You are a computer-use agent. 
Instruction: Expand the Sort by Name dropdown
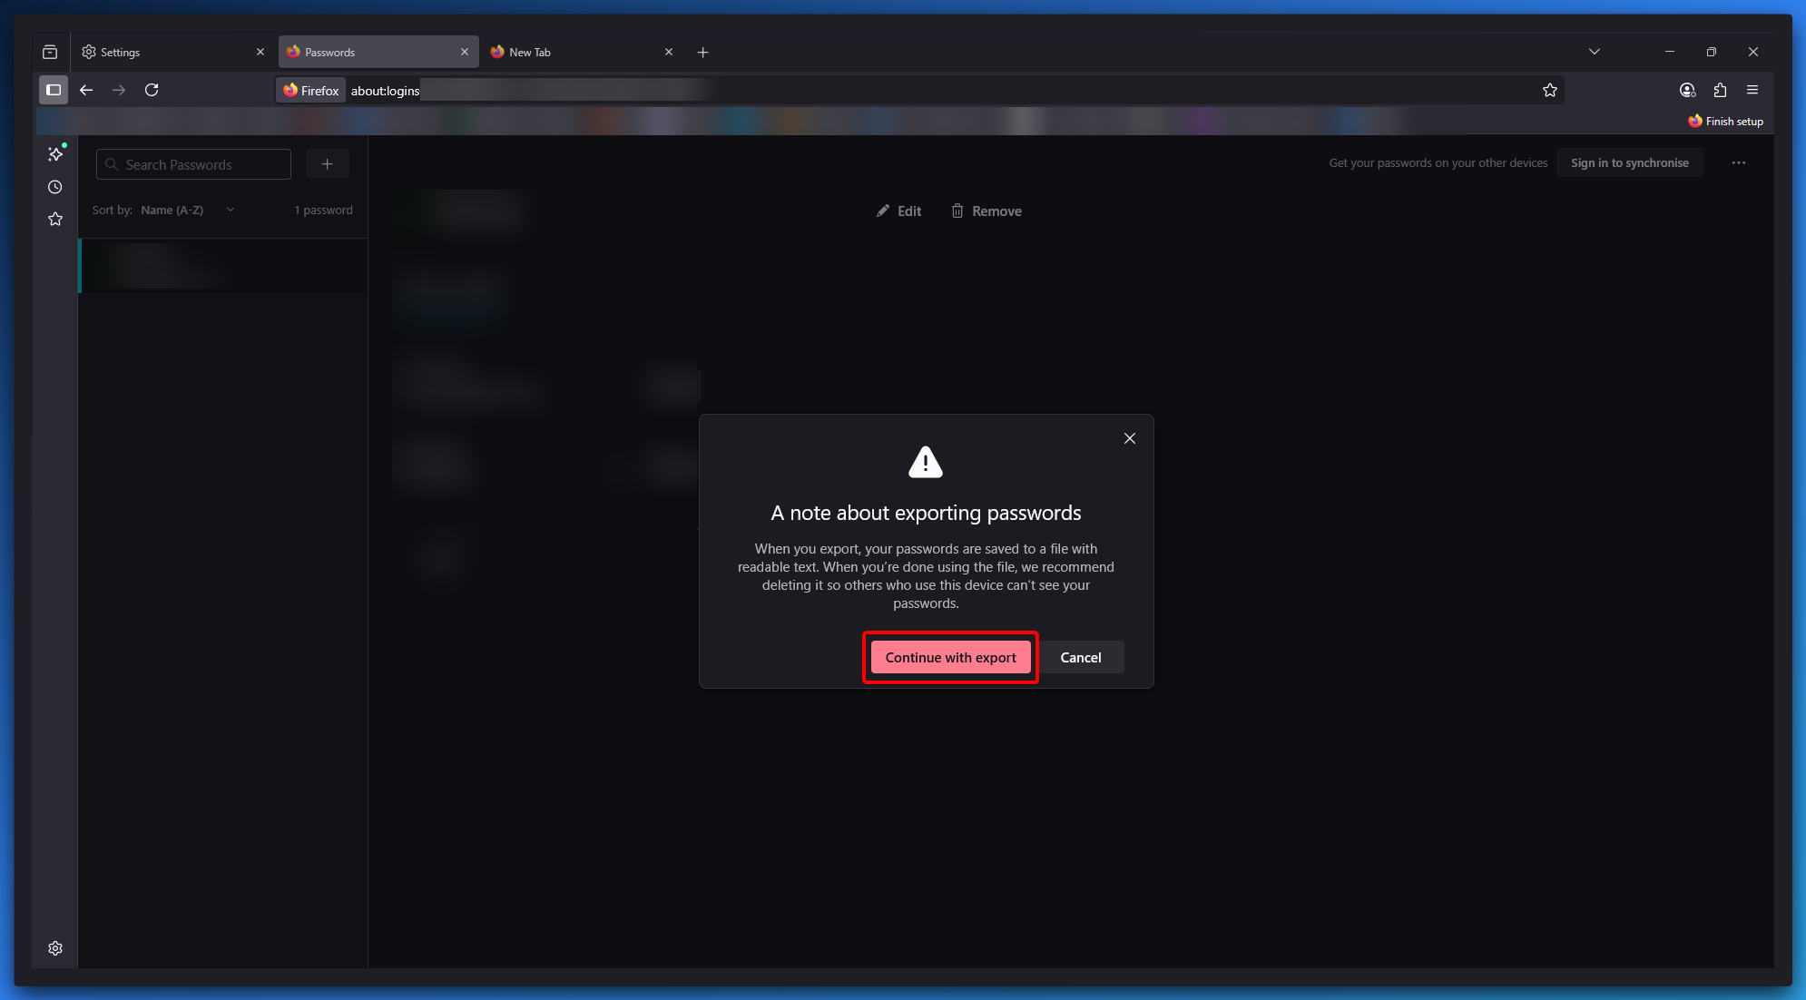click(x=187, y=210)
